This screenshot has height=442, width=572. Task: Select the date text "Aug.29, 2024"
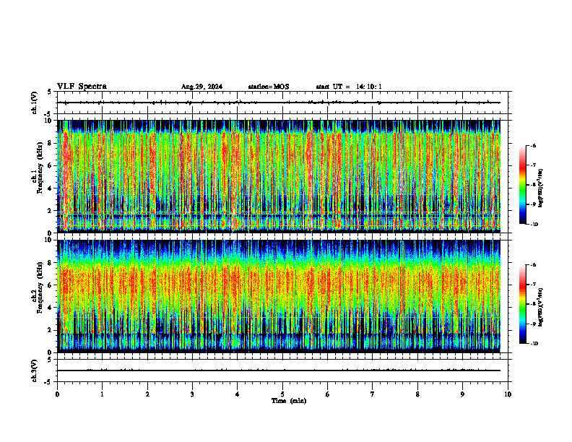[201, 87]
